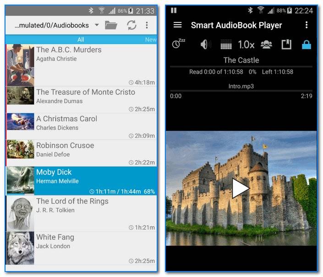Click the Read 0:00 of 1:10:58 text
Image resolution: width=323 pixels, height=277 pixels.
216,72
